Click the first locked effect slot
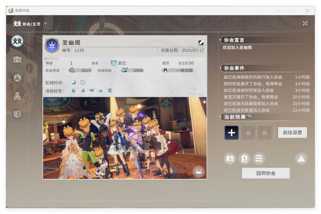321x214 pixels. click(x=248, y=133)
